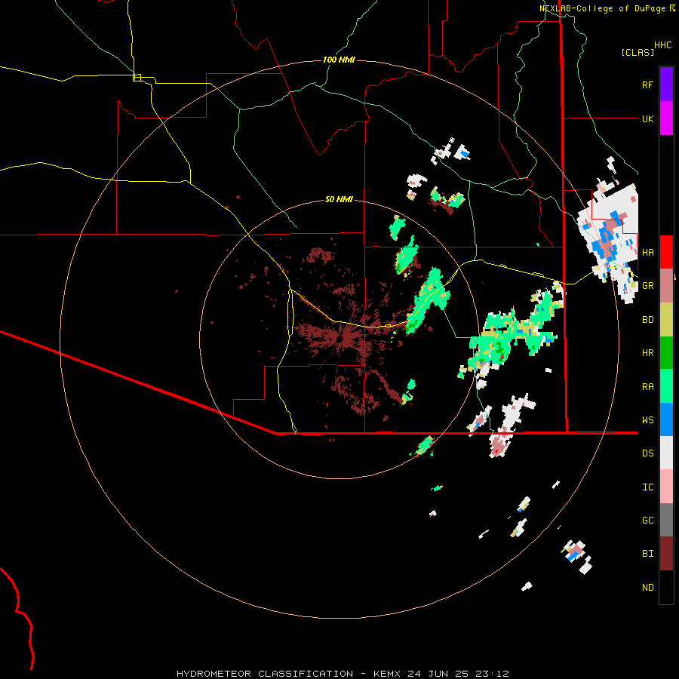Click the [CLAS] legend unit label
The image size is (679, 679).
[x=638, y=52]
